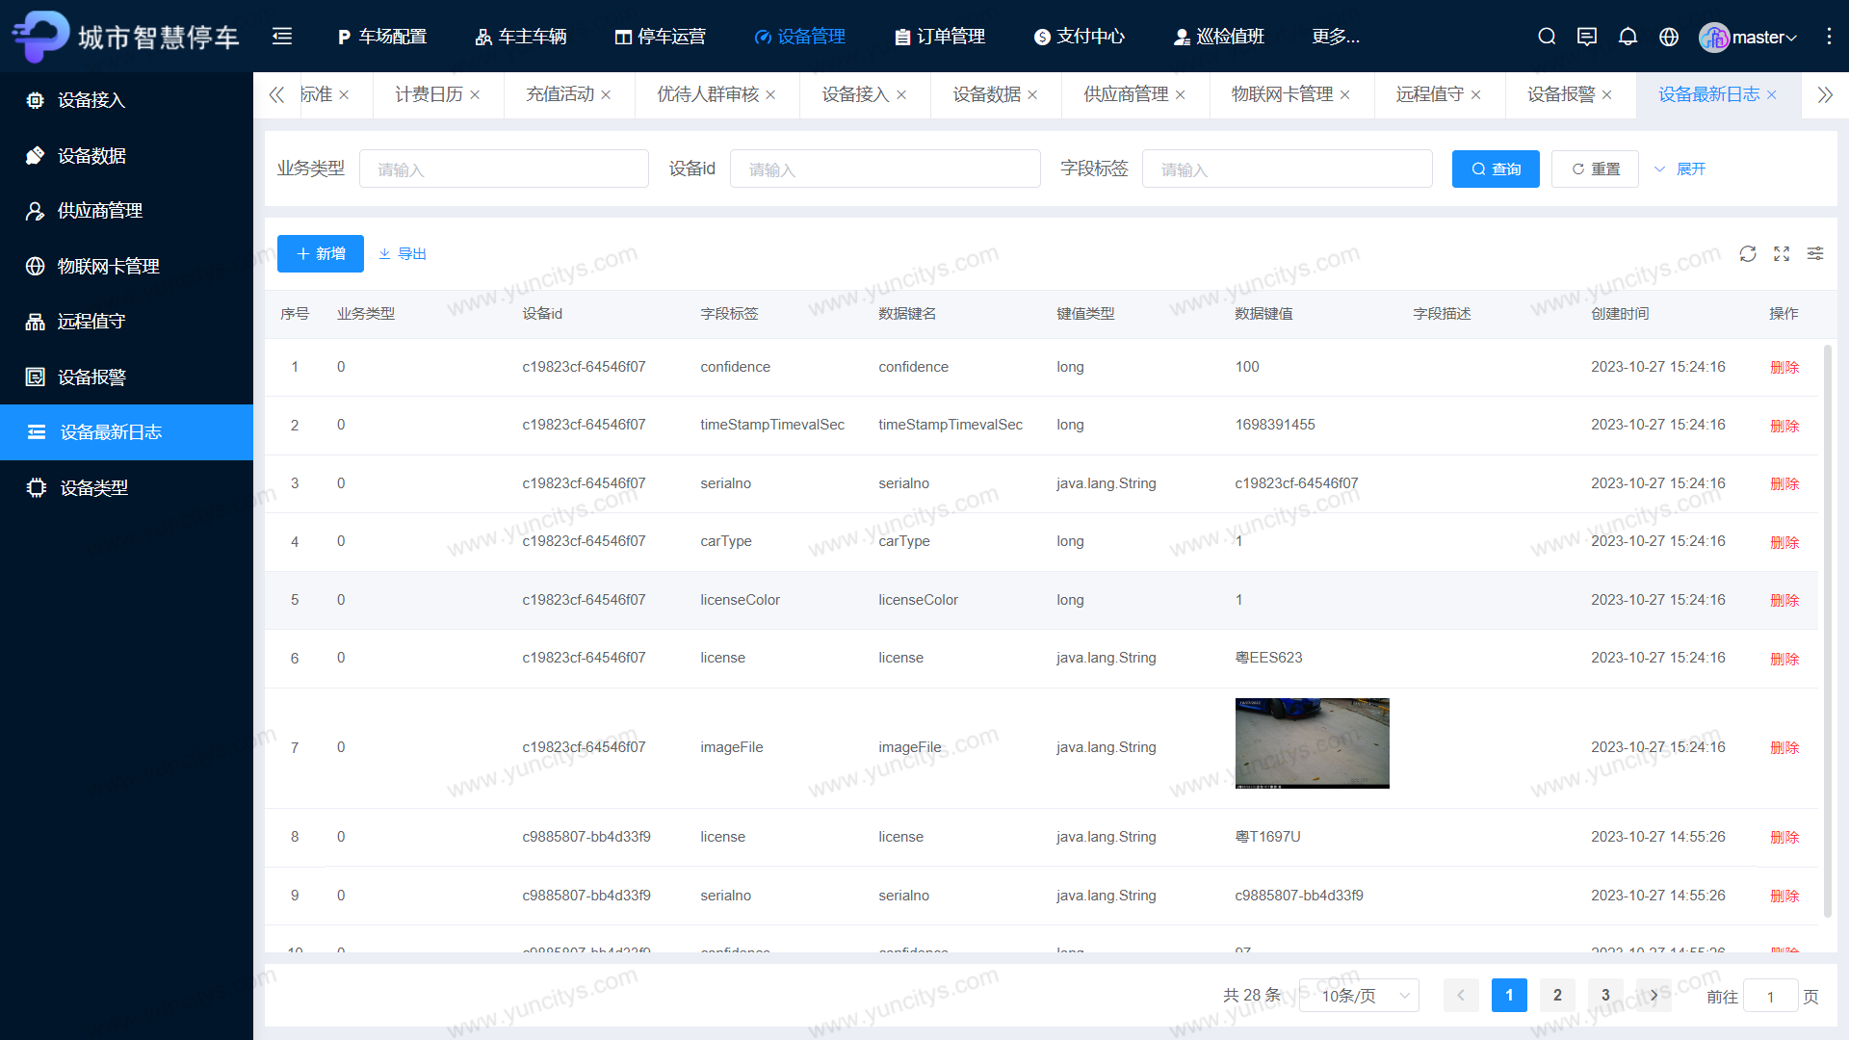Click the vertical three-dot more icon
Screen dimensions: 1849x1040
[x=1829, y=37]
